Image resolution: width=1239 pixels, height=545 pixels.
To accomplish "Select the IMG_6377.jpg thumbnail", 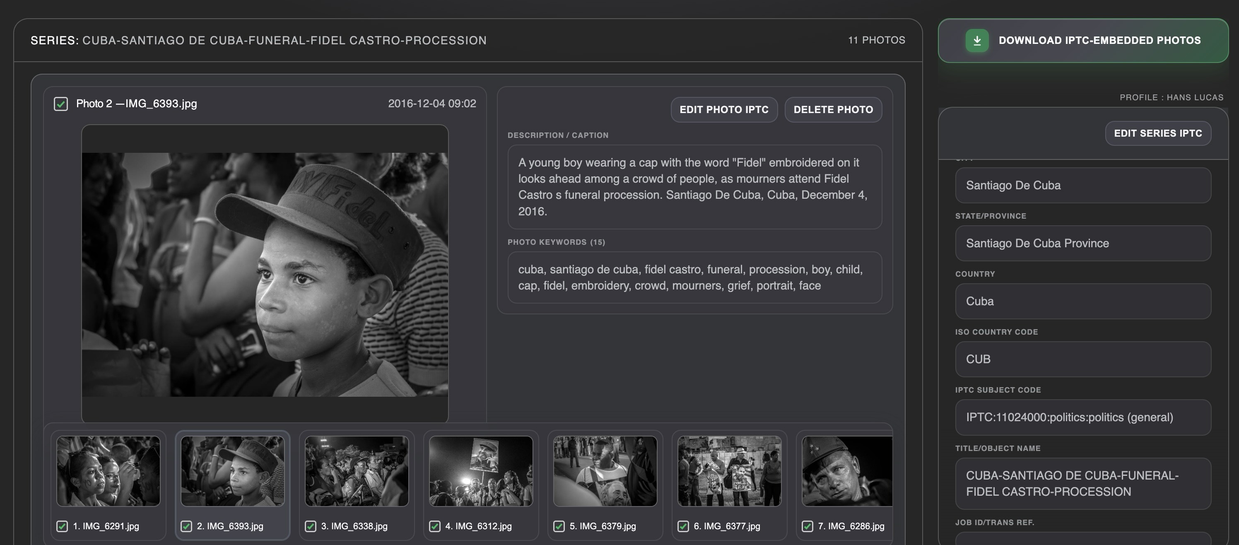I will pyautogui.click(x=729, y=471).
